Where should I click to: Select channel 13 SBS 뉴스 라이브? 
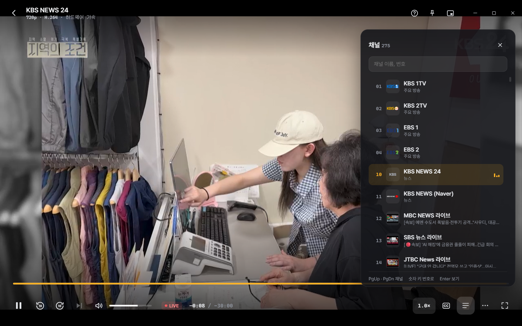pos(436,241)
